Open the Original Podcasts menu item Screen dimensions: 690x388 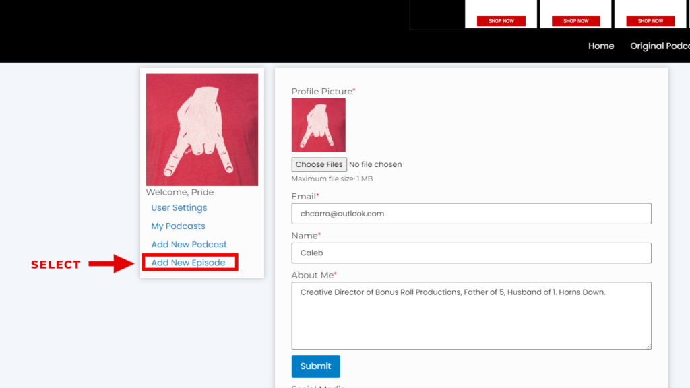[660, 46]
